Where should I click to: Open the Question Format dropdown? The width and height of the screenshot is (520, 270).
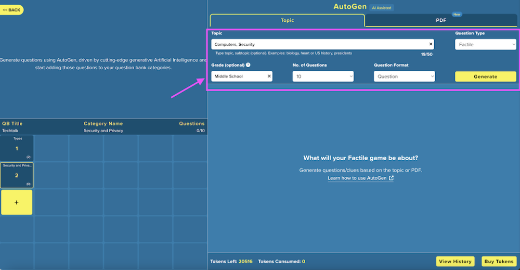click(404, 76)
